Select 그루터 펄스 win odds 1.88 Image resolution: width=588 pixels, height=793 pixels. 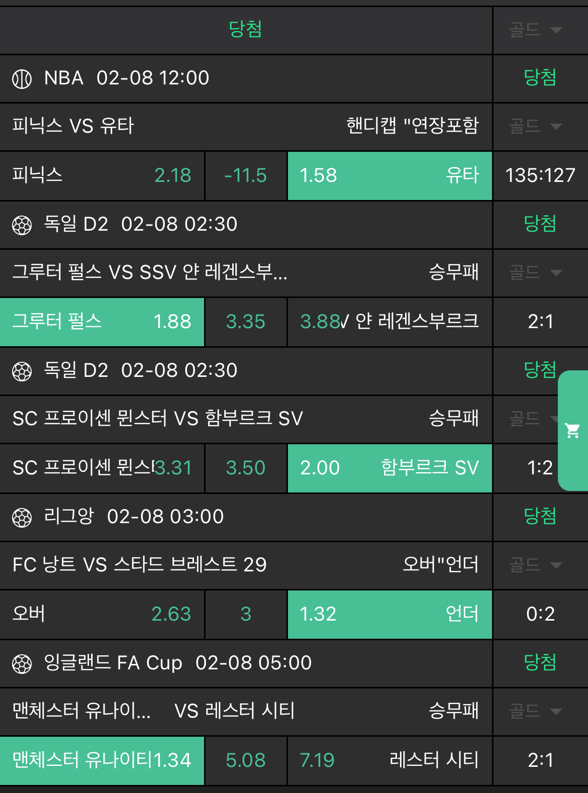pos(102,322)
